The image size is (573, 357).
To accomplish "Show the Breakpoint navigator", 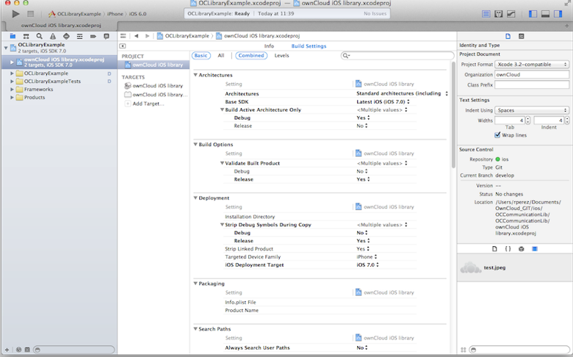I will 93,35.
